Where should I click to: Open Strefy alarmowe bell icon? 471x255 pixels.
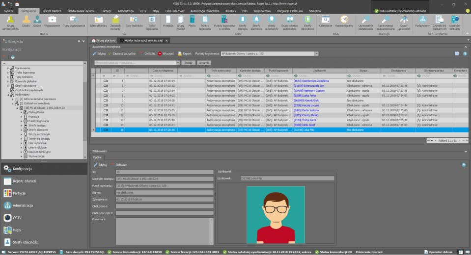point(256,20)
